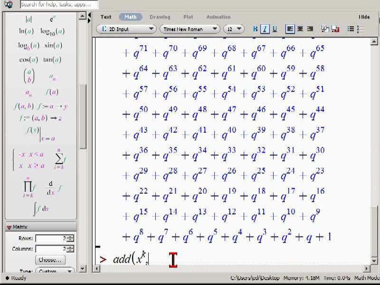Click the Matrix Rows input field

coord(51,238)
